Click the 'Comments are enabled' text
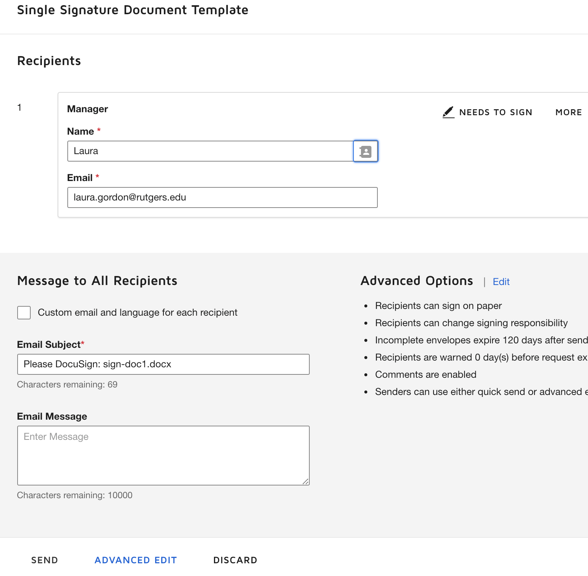The width and height of the screenshot is (588, 576). click(426, 375)
